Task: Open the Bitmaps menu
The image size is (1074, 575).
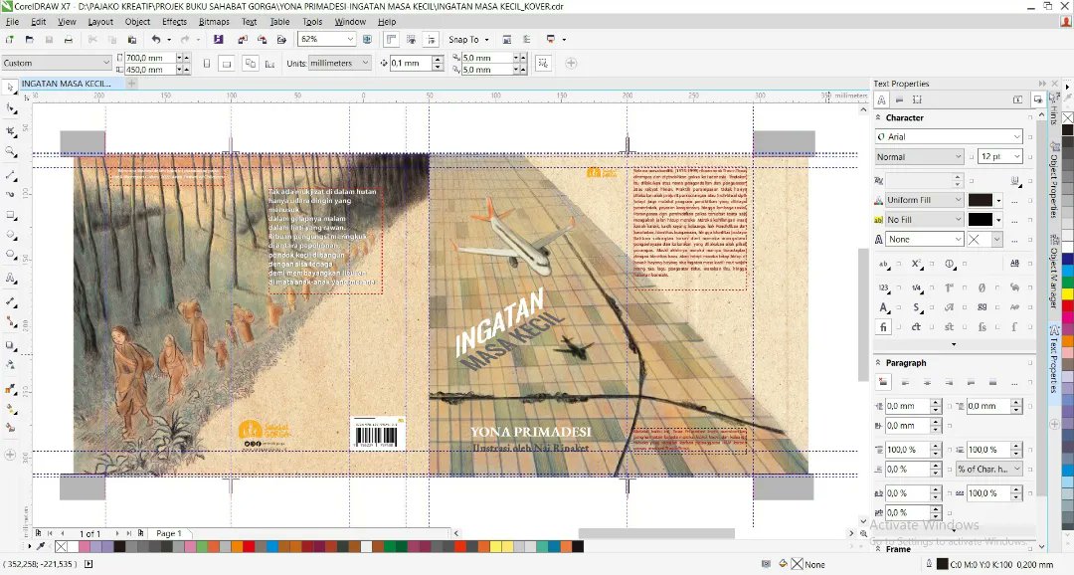Action: tap(214, 22)
